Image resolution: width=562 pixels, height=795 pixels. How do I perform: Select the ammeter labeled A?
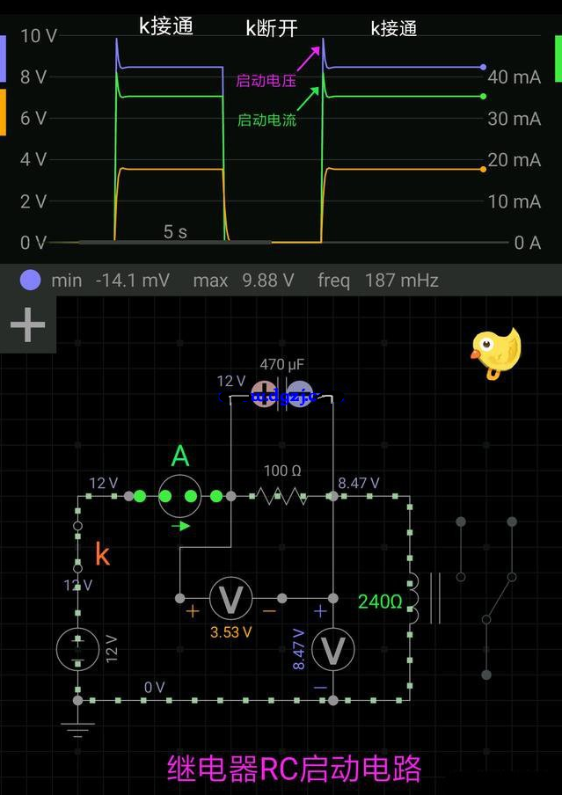179,496
